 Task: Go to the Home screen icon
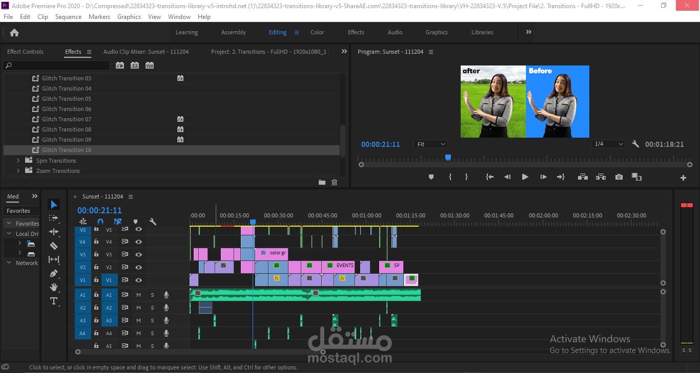coord(14,32)
